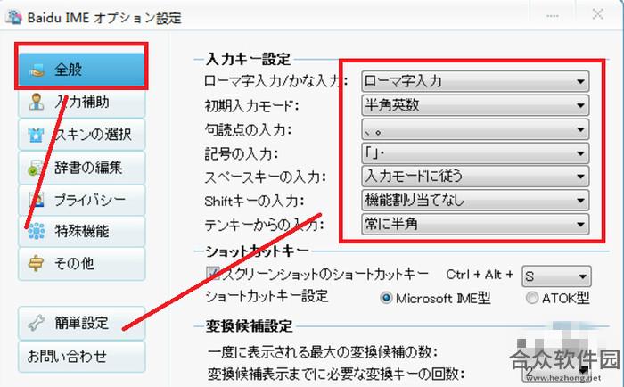This screenshot has height=387, width=624.
Task: Click the 入力キー設定 section heading
Action: [249, 60]
